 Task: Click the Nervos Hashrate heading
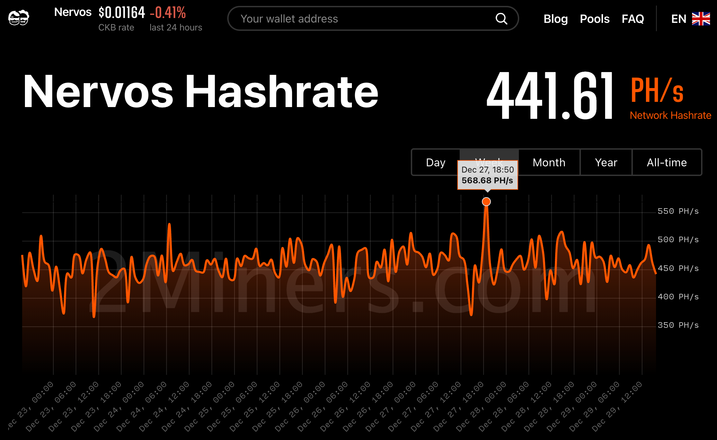coord(201,91)
